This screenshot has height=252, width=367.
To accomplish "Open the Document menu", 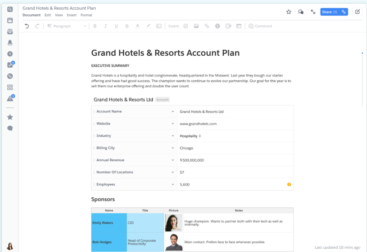I will (x=31, y=15).
